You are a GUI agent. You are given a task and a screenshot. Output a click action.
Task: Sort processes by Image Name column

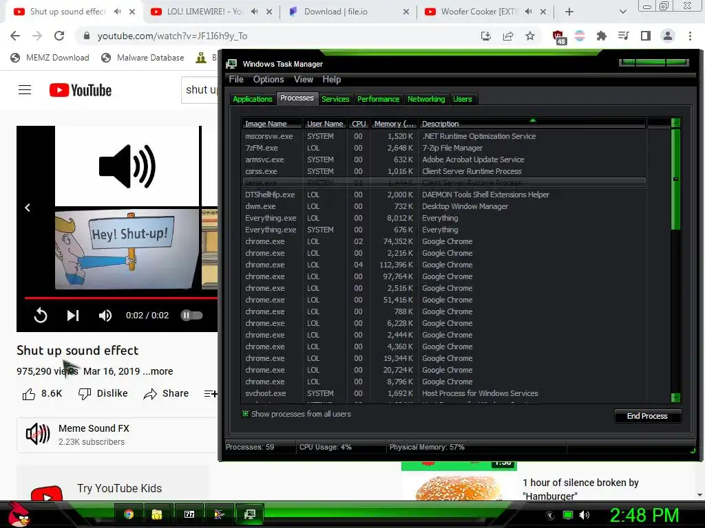click(x=271, y=124)
